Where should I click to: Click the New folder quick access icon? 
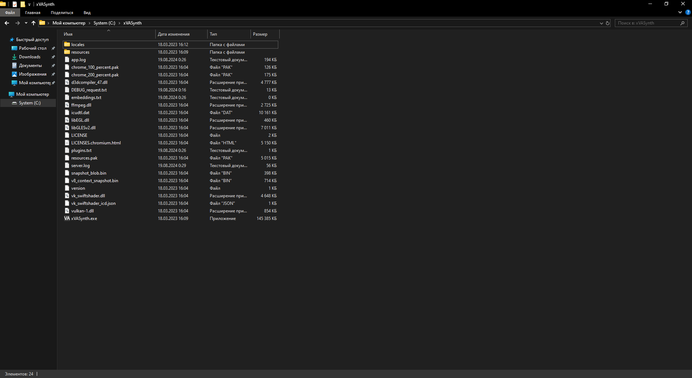point(23,4)
